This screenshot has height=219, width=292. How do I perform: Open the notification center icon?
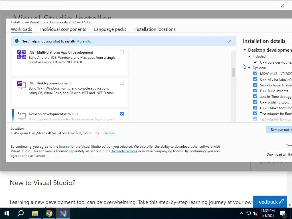pos(283,213)
